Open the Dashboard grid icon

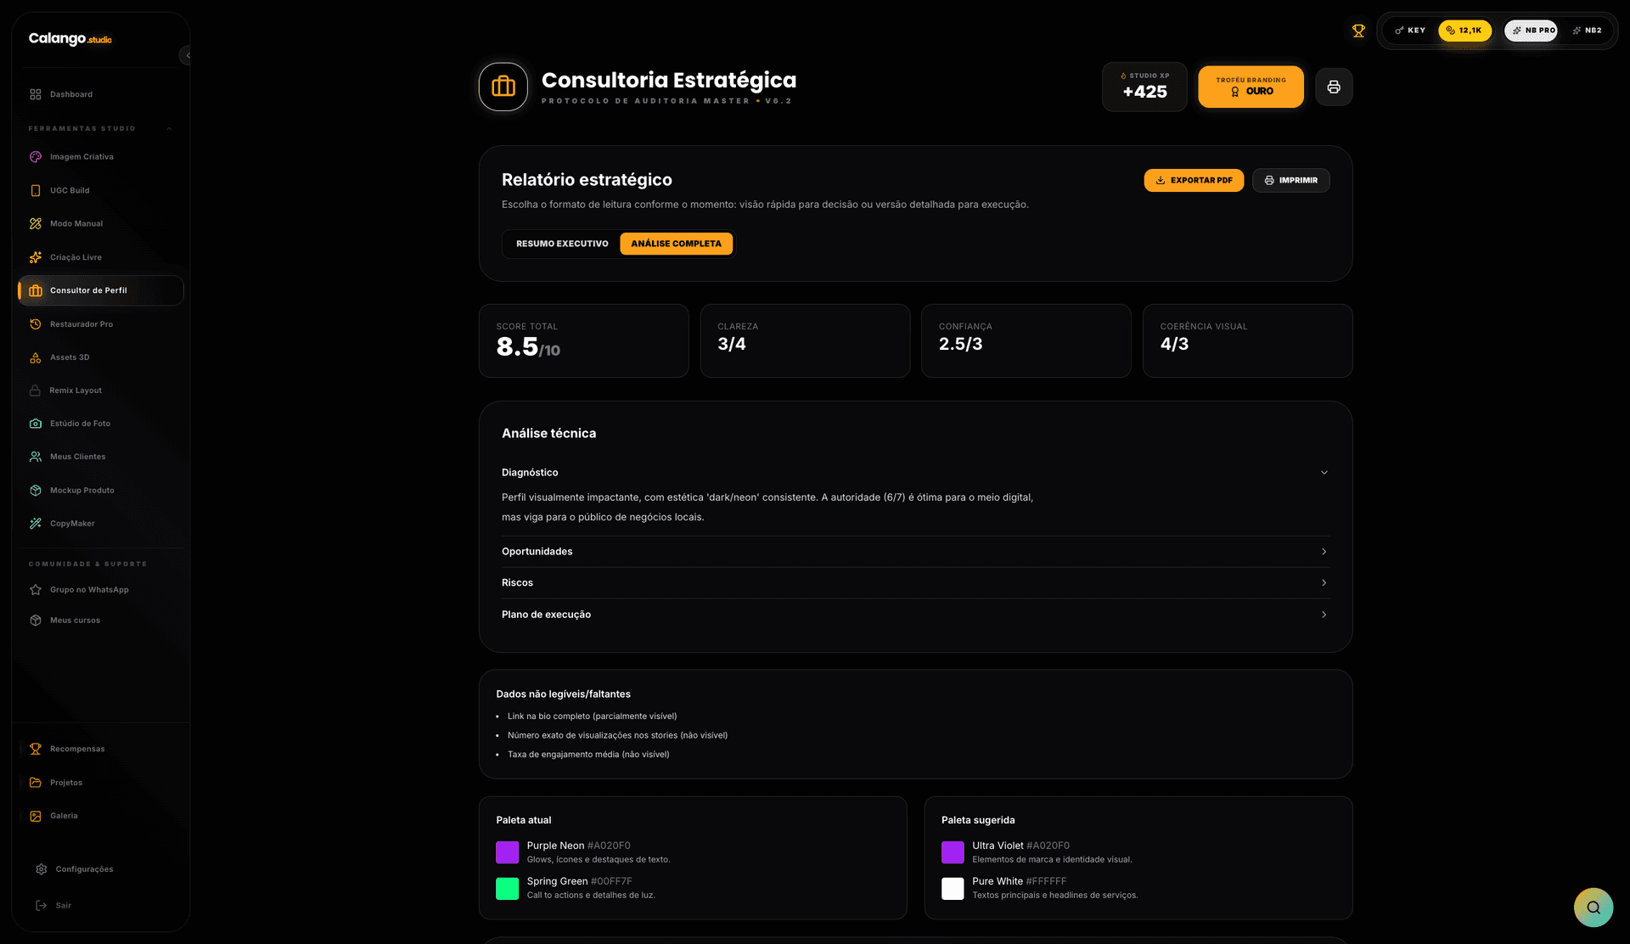(36, 94)
